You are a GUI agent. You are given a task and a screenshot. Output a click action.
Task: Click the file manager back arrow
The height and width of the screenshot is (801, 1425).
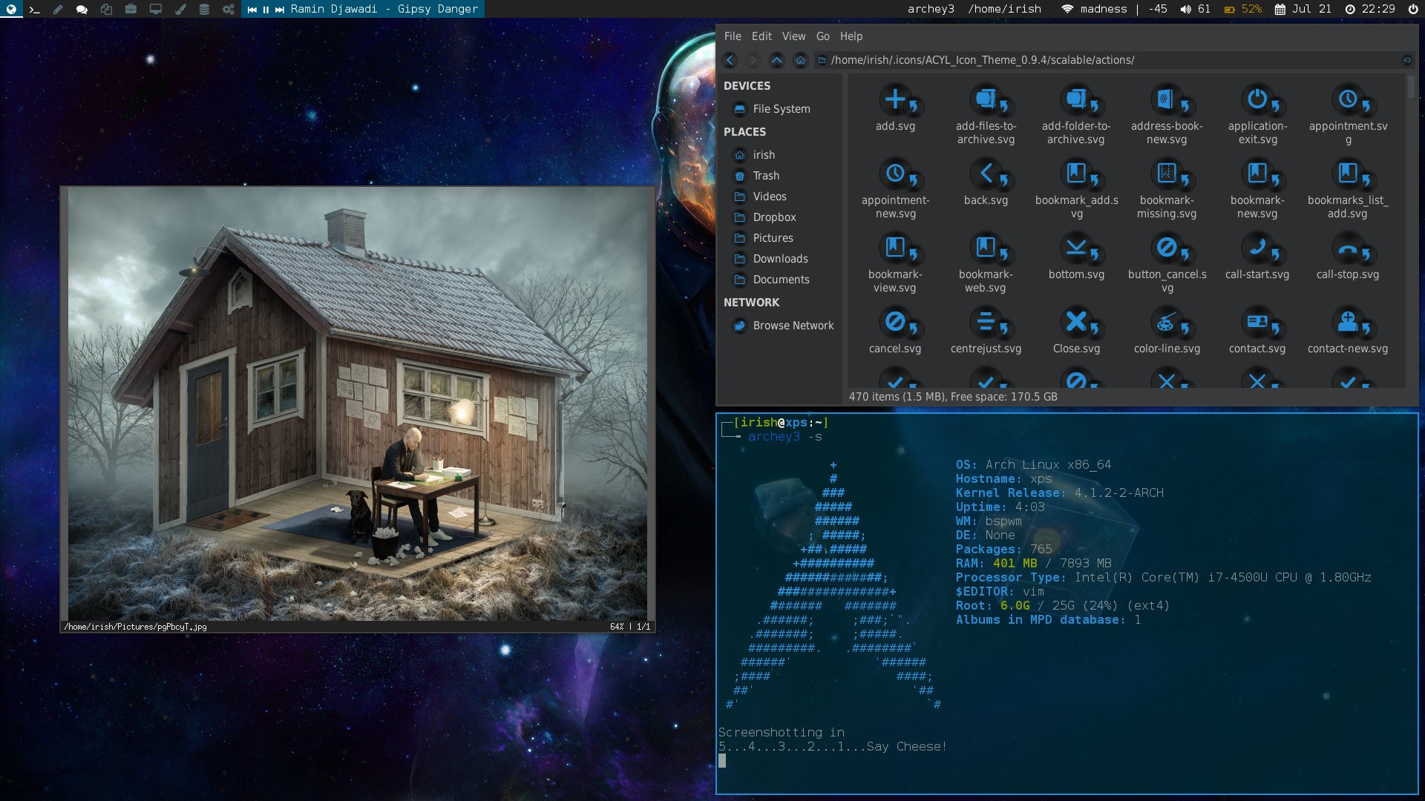pyautogui.click(x=730, y=60)
